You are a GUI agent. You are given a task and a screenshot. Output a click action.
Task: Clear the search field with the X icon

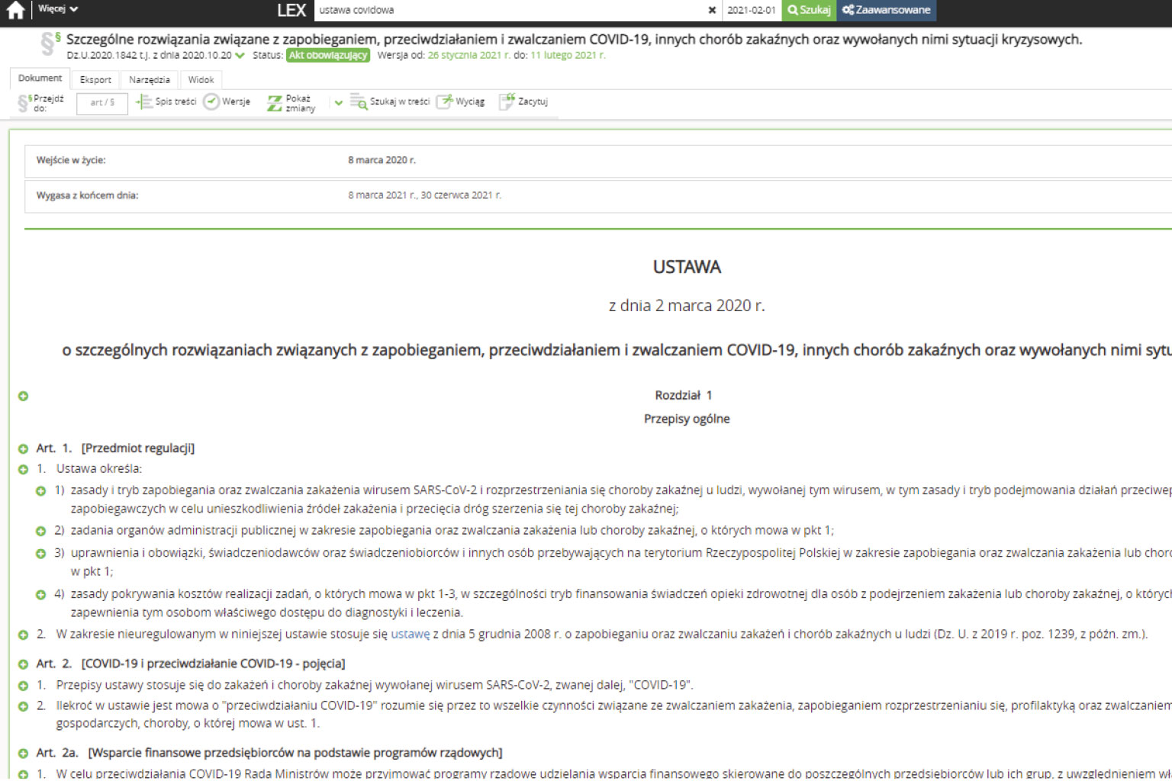712,10
